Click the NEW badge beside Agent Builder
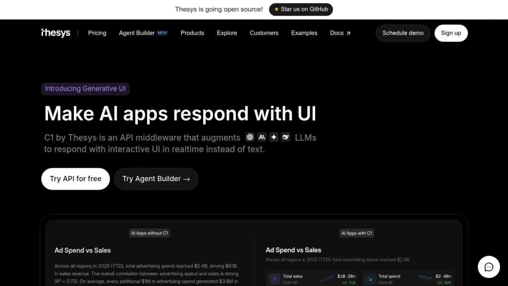508x286 pixels. 162,33
